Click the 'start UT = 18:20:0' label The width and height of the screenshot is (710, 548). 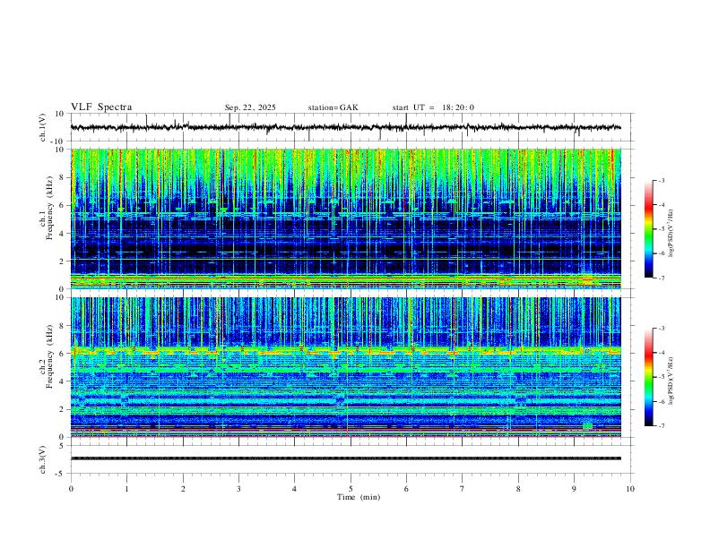[433, 107]
